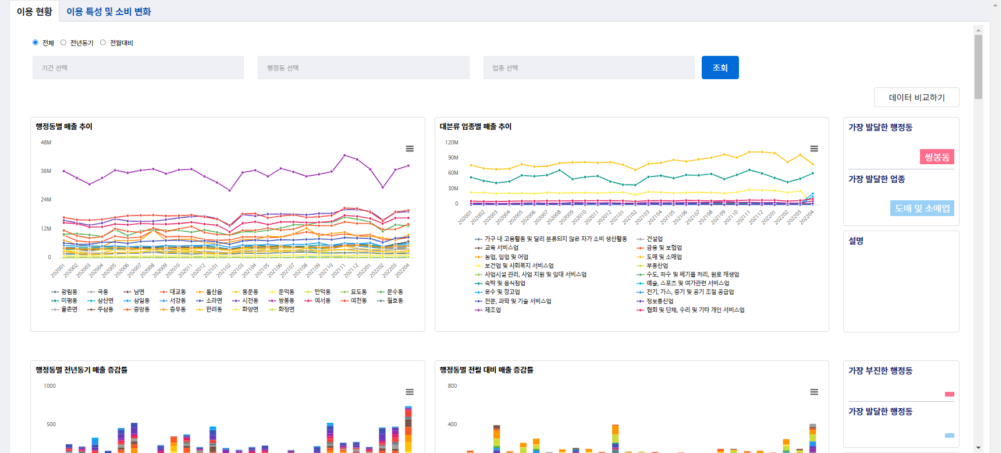Switch to 이용 특성 및 소비 변화 tab
The width and height of the screenshot is (1002, 453).
[108, 12]
